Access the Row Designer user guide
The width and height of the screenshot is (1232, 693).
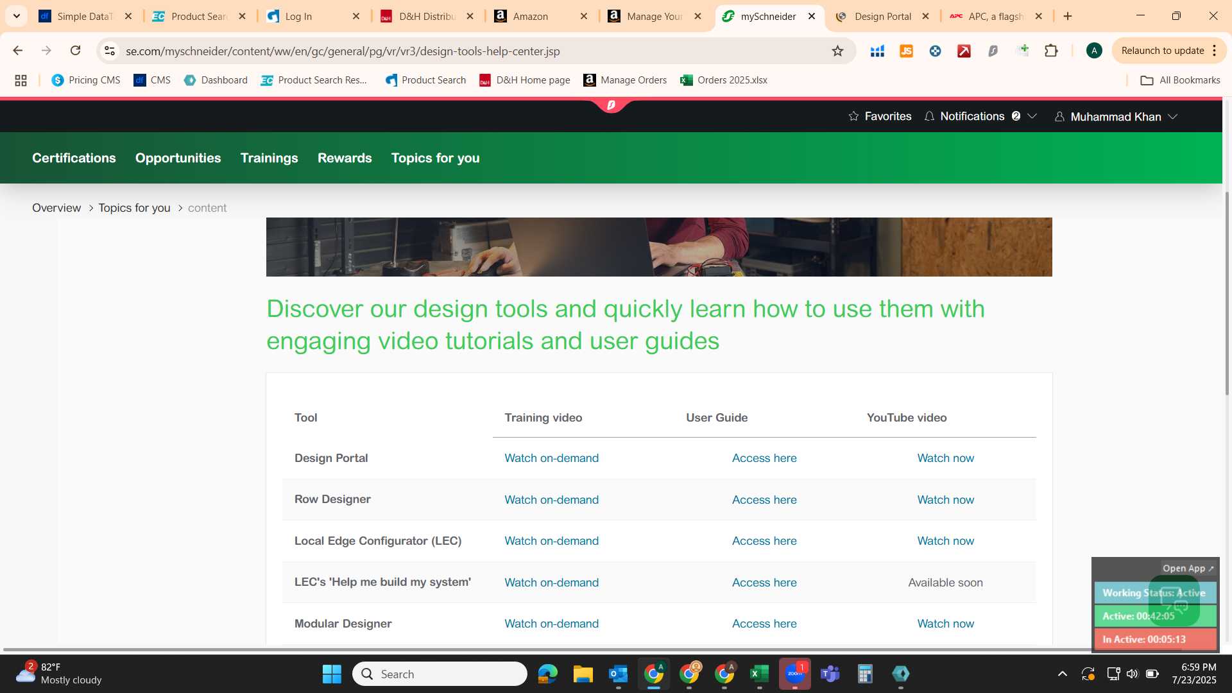click(x=764, y=500)
